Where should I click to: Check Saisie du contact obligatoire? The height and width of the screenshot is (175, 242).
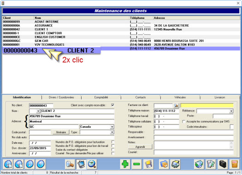[x=113, y=150]
